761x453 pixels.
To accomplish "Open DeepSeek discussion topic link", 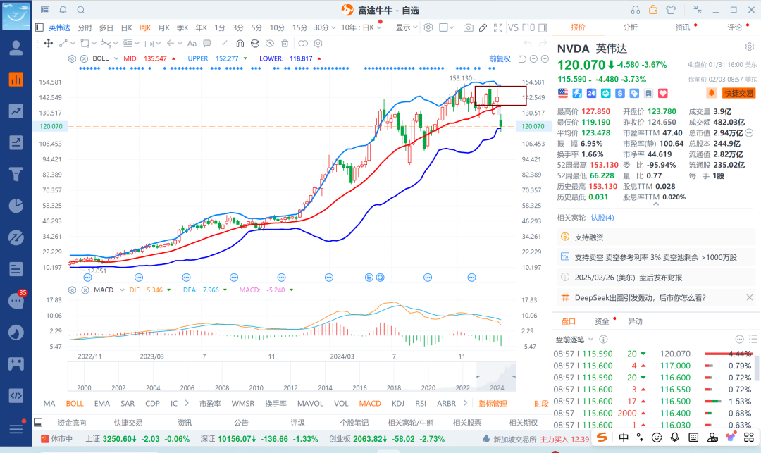I will click(x=640, y=298).
